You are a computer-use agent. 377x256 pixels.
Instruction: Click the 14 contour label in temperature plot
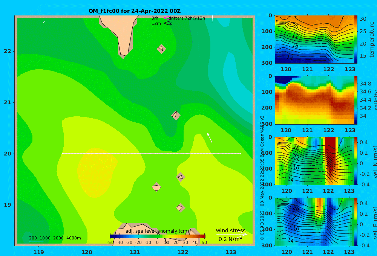click(x=290, y=58)
